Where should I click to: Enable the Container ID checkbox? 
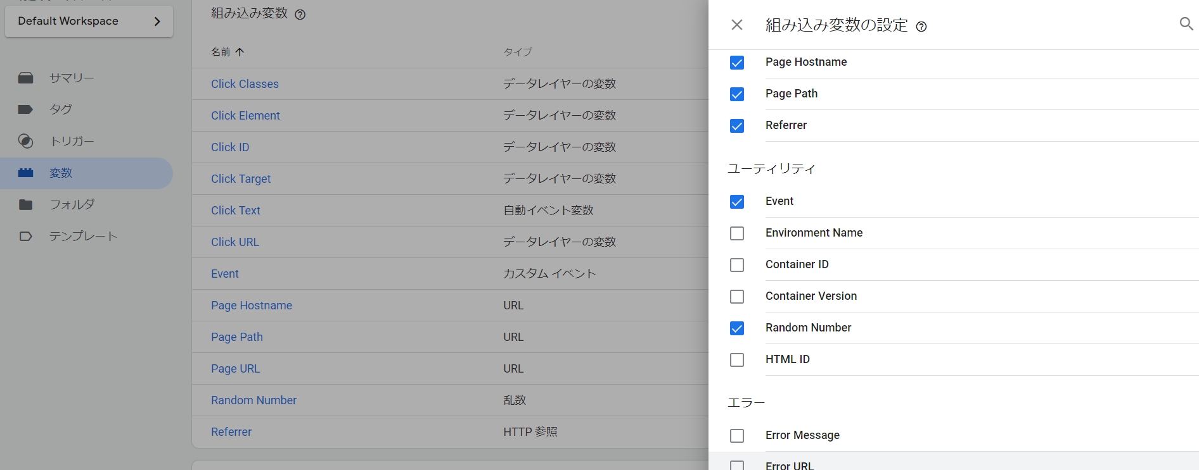click(736, 265)
